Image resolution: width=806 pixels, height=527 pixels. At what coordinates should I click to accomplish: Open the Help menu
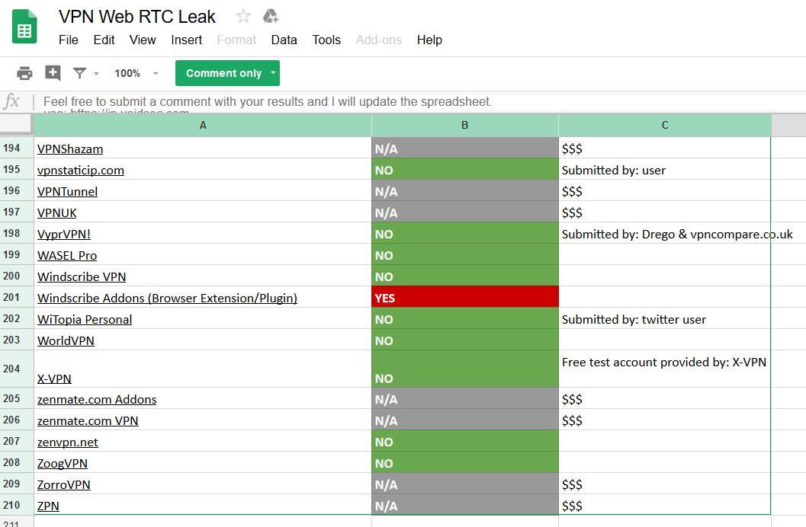tap(429, 40)
